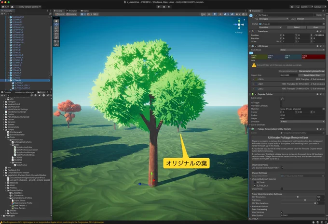The image size is (328, 224).
Task: Toggle scene audio icon
Action: [220, 14]
